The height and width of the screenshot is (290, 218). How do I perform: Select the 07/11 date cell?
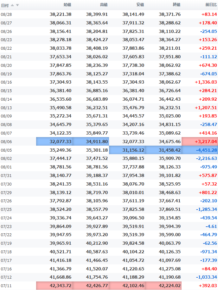[6, 286]
